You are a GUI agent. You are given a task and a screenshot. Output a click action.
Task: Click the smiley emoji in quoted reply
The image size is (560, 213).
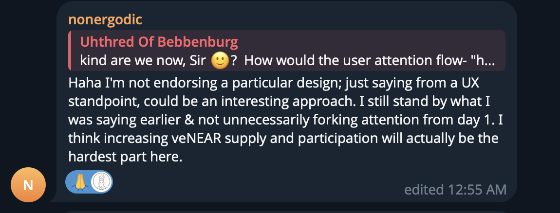tap(220, 61)
